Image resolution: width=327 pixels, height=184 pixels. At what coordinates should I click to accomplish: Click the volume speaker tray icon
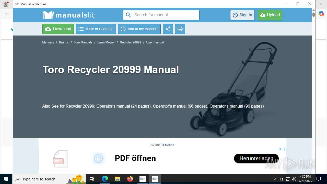click(x=294, y=179)
